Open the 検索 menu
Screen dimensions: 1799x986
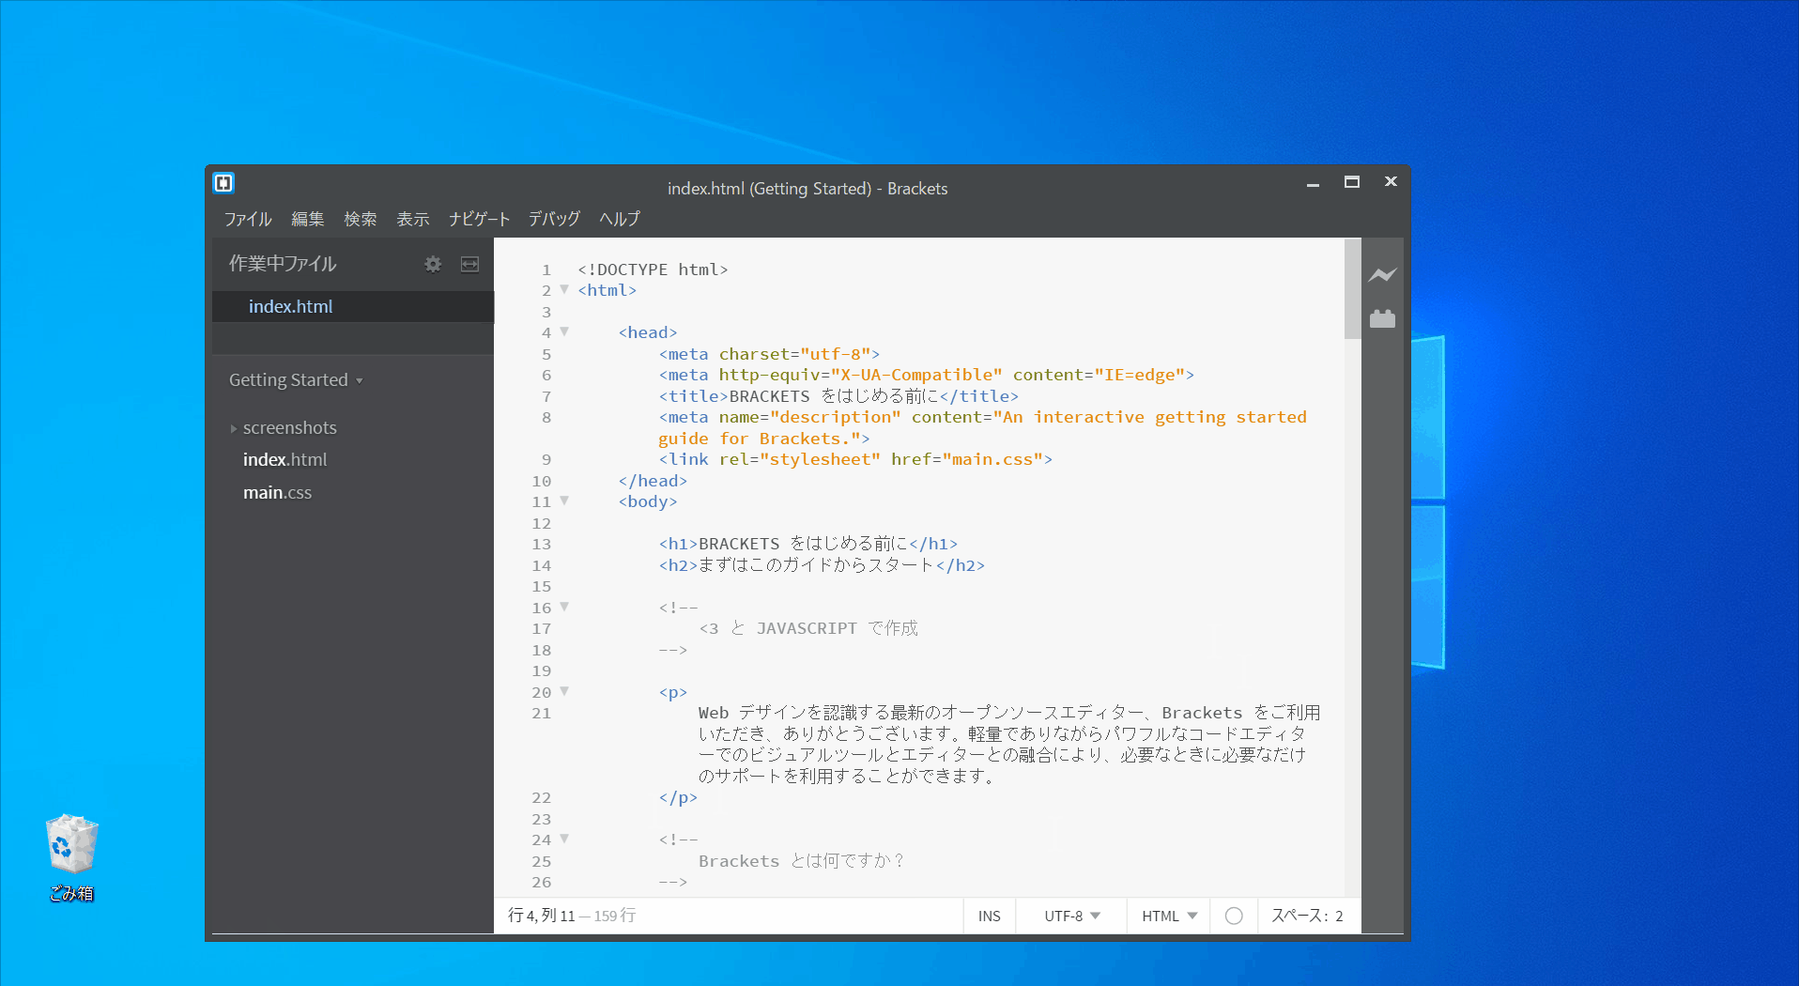(361, 219)
